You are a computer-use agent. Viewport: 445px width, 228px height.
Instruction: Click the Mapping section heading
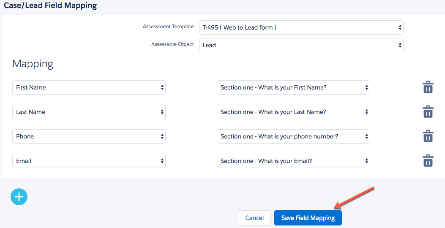pos(33,64)
